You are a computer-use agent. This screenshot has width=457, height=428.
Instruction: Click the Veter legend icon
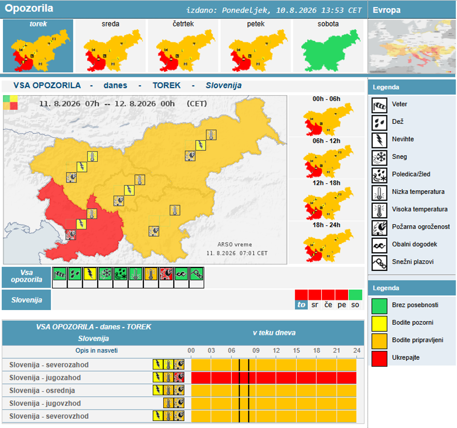coord(379,105)
